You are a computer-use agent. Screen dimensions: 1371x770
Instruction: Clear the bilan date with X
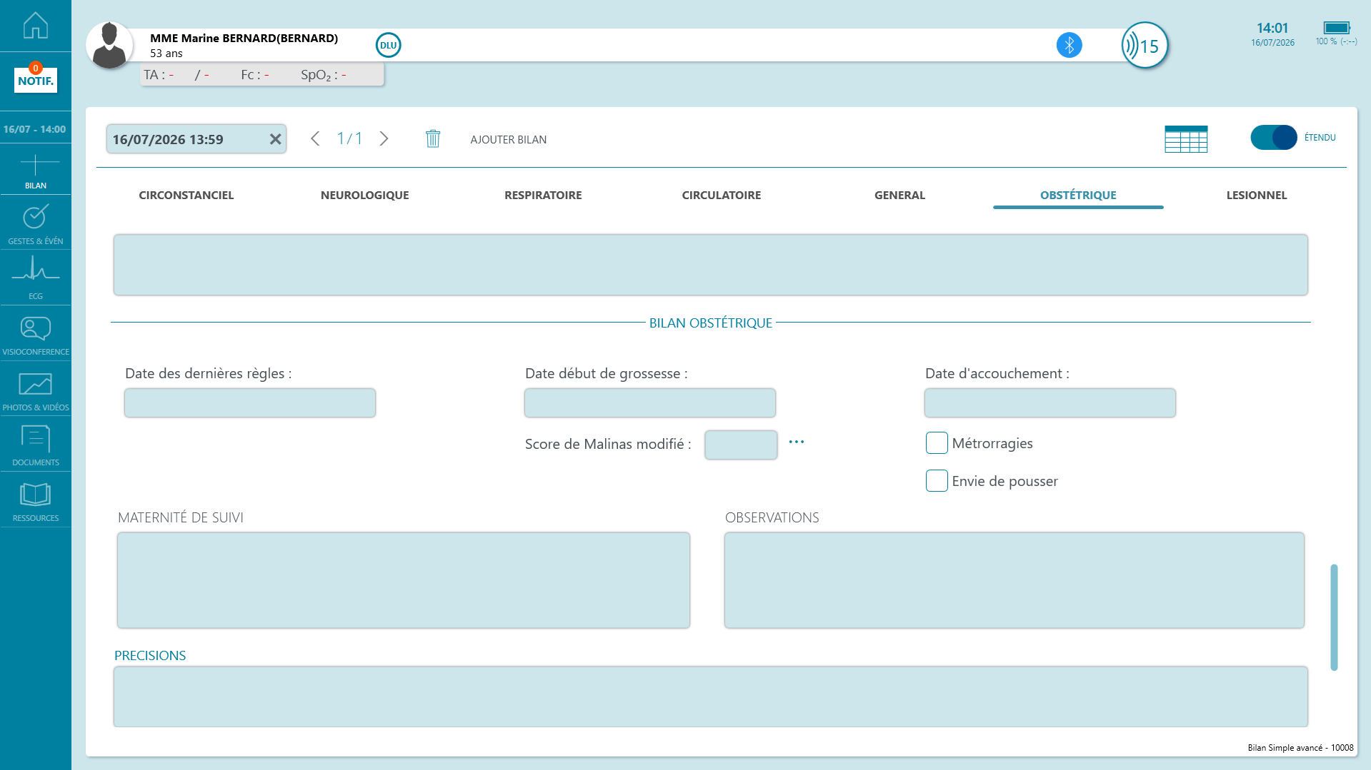(x=275, y=139)
